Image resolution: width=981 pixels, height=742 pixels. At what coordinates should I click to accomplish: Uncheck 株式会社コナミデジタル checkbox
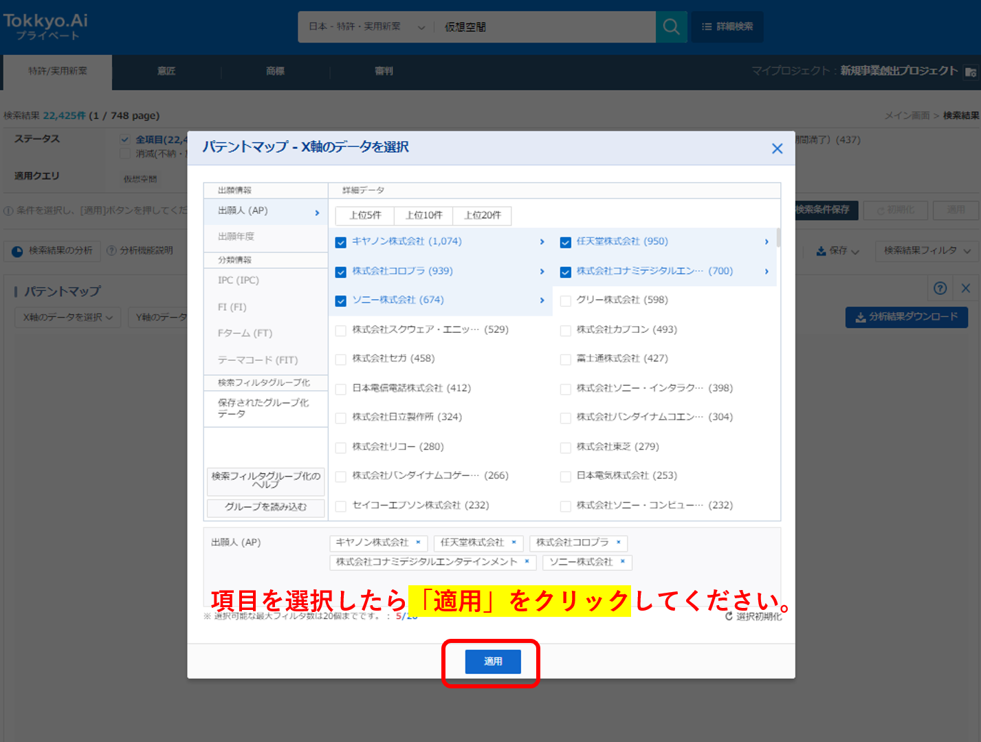point(565,272)
